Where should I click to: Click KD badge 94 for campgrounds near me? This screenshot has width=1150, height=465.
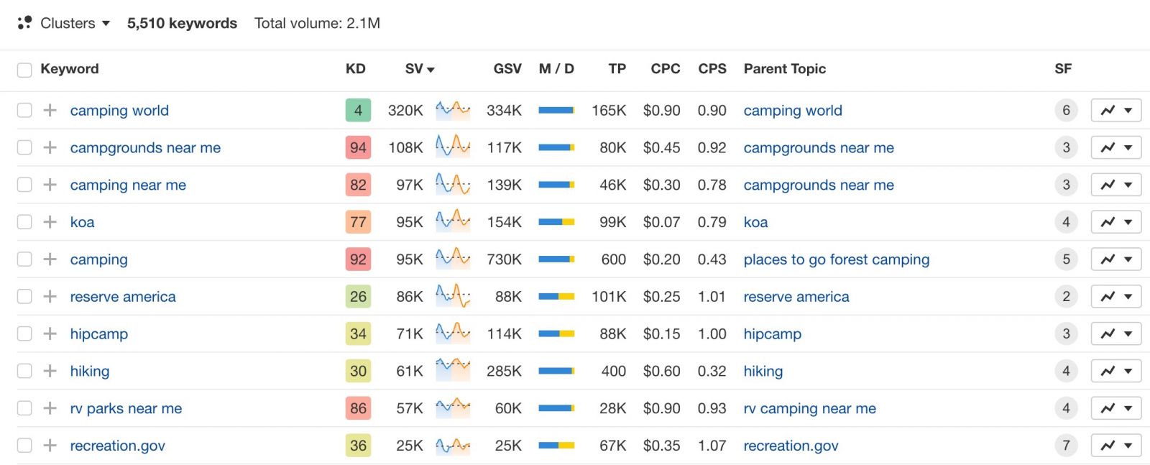pos(358,147)
